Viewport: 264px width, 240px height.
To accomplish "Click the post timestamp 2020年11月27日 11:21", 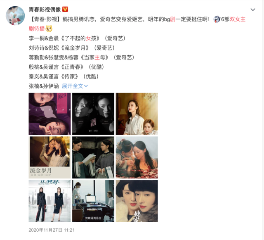I will tap(52, 230).
